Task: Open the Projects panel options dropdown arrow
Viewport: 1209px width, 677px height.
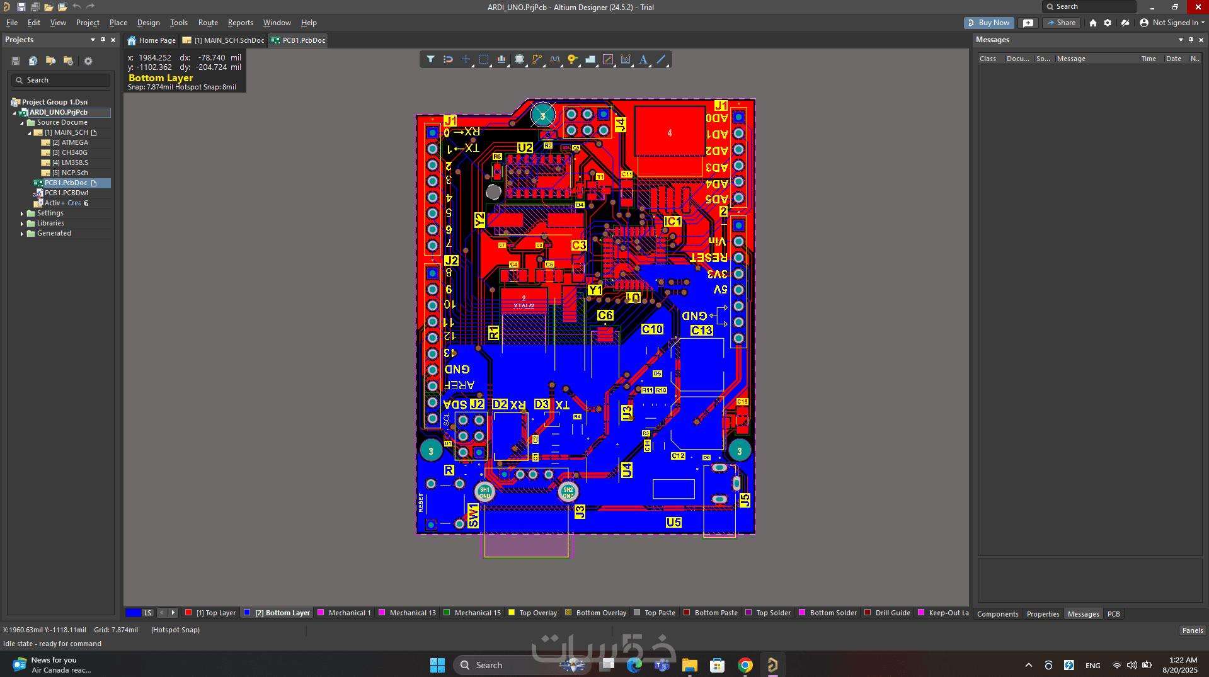Action: [x=93, y=40]
